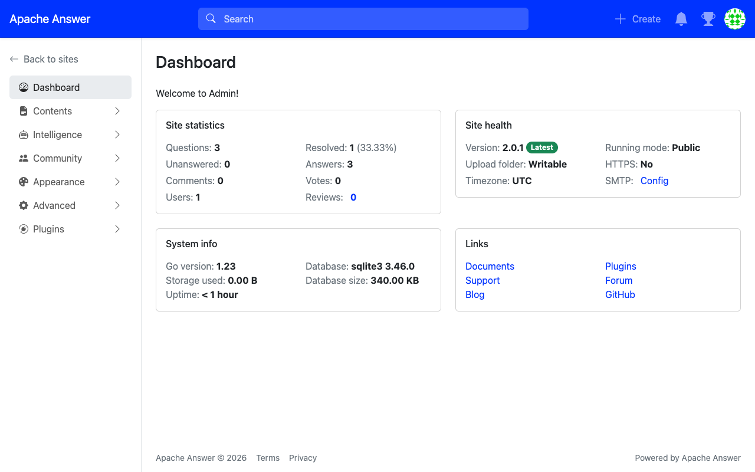This screenshot has width=755, height=472.
Task: Click the magnifier icon in search bar
Action: [211, 19]
